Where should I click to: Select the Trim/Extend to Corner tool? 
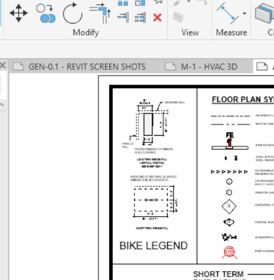click(100, 13)
